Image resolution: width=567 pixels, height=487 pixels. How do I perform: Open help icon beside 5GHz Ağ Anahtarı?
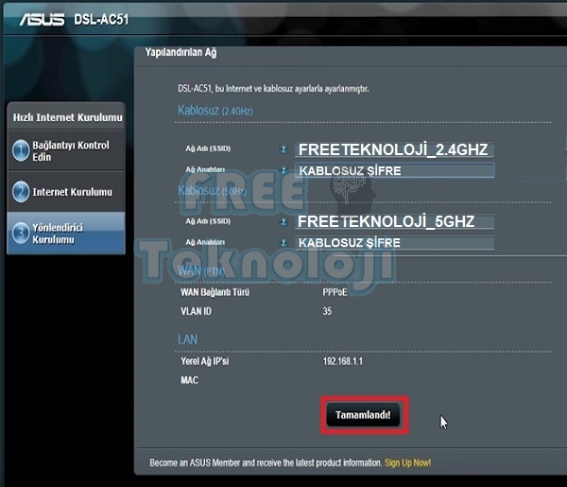[x=283, y=242]
